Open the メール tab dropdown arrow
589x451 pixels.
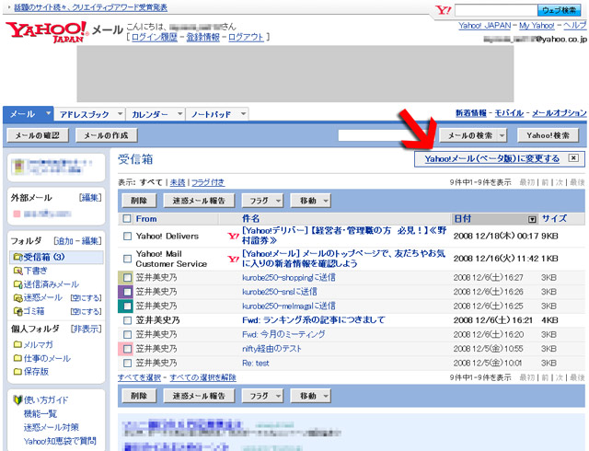48,113
